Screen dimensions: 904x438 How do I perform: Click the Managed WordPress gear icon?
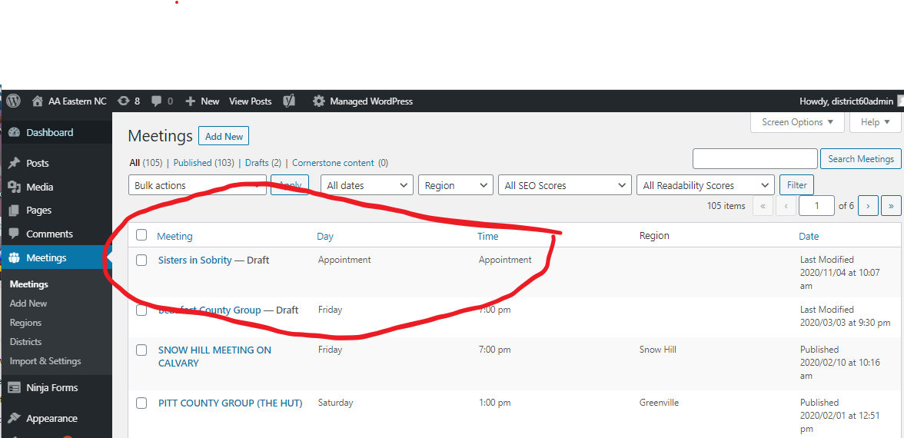pos(319,101)
